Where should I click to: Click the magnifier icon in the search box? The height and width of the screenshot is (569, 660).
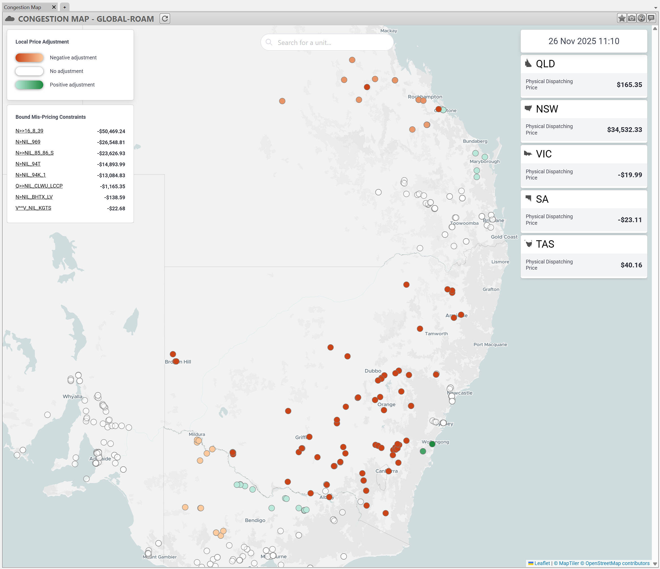pos(269,42)
